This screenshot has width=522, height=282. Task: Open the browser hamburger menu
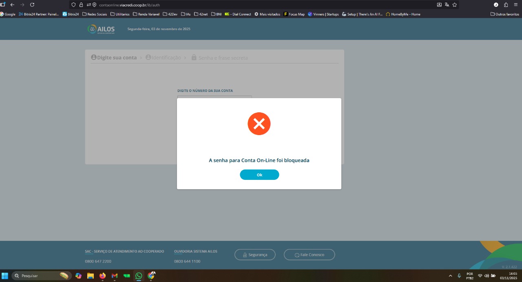tap(515, 5)
